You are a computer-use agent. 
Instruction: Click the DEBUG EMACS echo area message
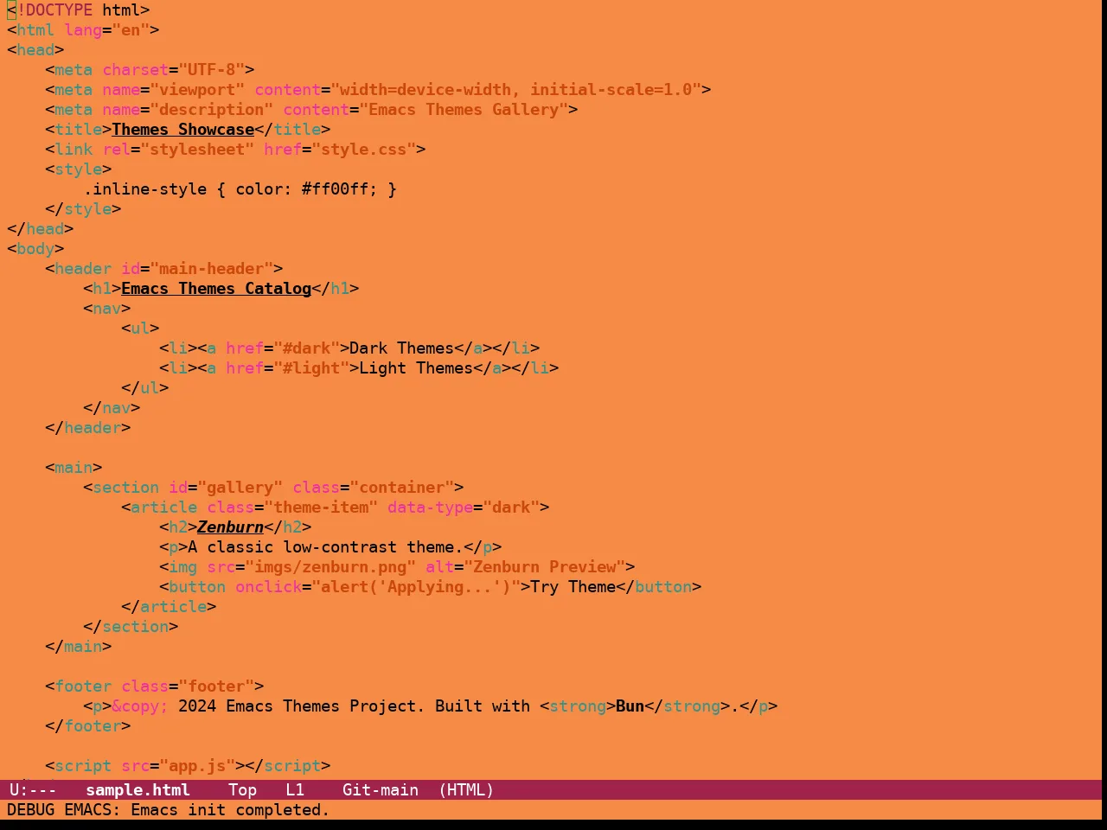pos(169,810)
